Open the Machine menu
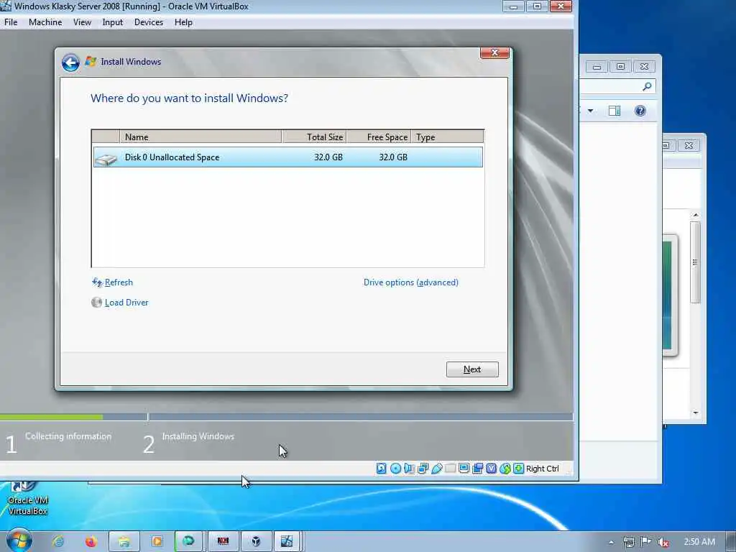Viewport: 736px width, 552px height. pyautogui.click(x=45, y=22)
